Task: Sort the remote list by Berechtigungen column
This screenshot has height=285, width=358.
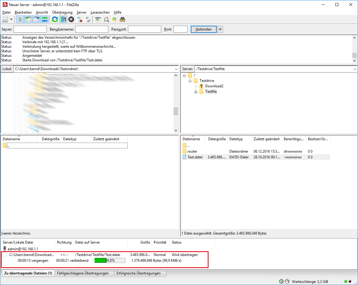Action: pyautogui.click(x=294, y=139)
